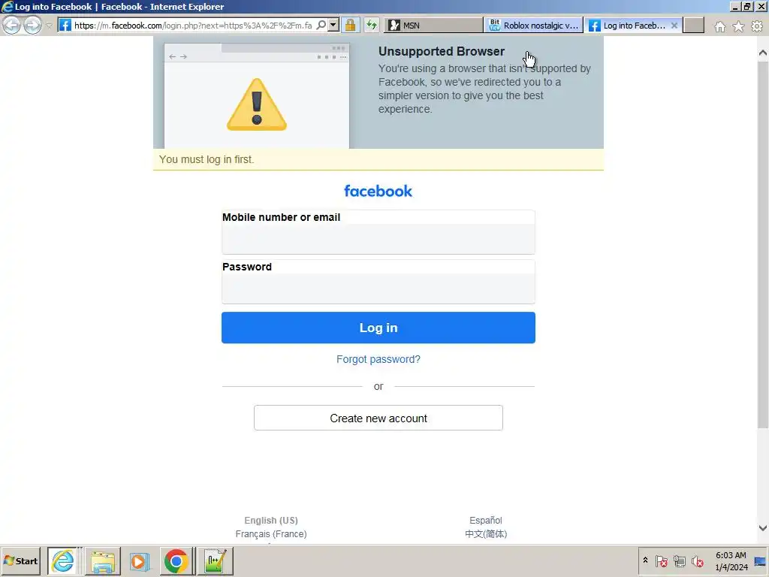Screen dimensions: 769x577
Task: Click the yellow warning triangle image
Action: point(257,104)
